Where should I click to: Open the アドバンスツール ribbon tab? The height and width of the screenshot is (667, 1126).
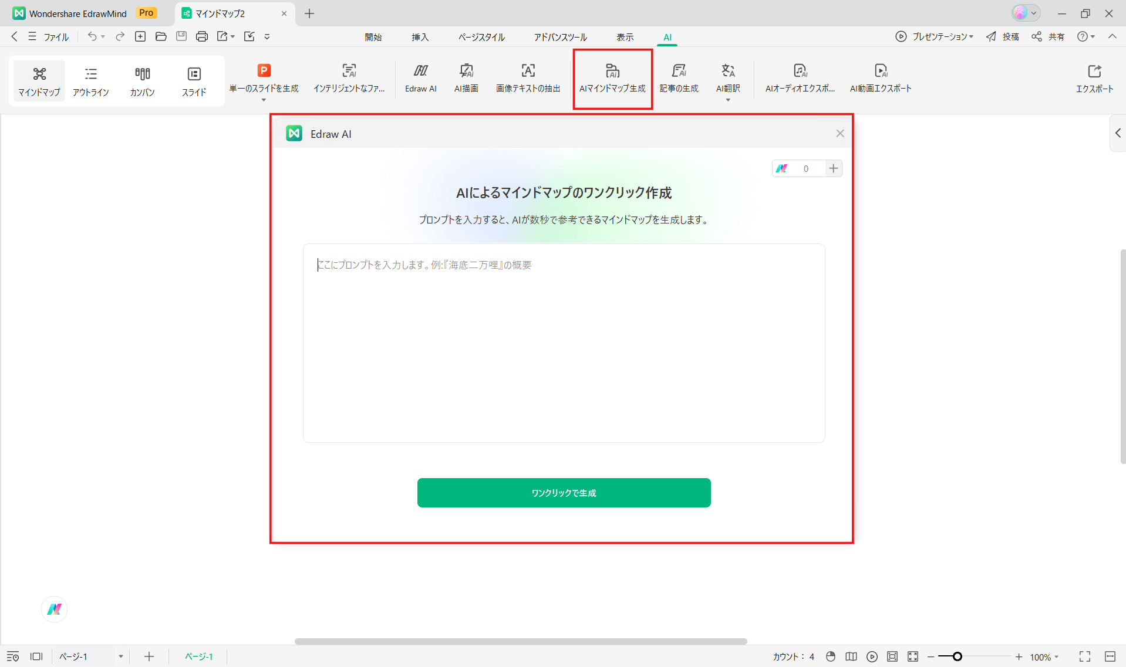pyautogui.click(x=560, y=37)
